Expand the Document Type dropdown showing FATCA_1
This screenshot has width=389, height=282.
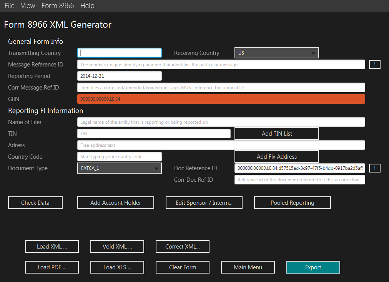(119, 168)
